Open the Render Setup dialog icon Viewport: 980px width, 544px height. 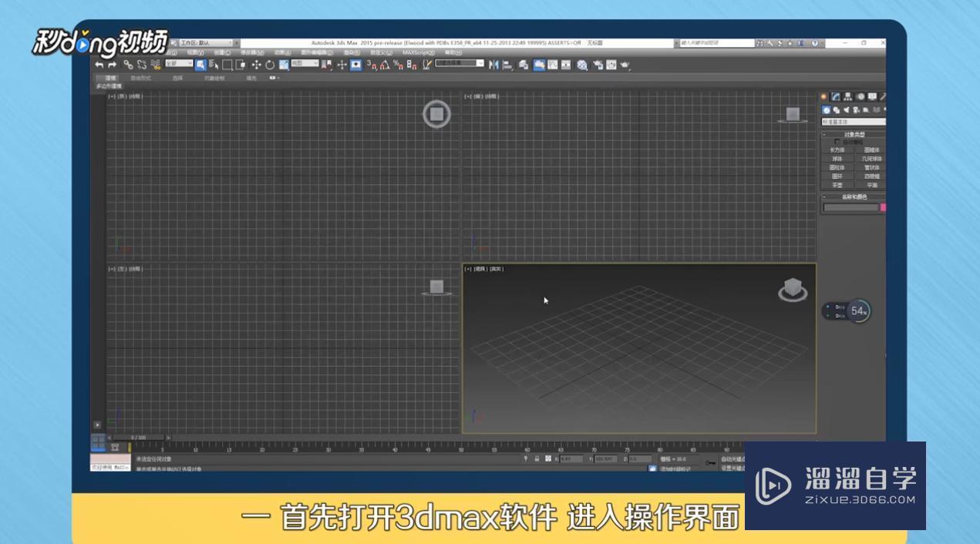tap(598, 65)
